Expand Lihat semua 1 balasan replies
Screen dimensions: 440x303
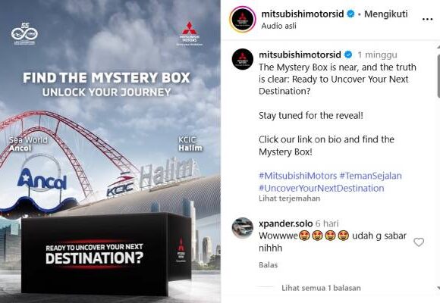(321, 288)
